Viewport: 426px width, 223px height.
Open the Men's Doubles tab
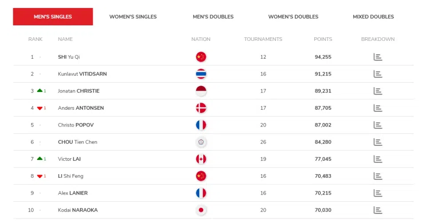click(213, 16)
